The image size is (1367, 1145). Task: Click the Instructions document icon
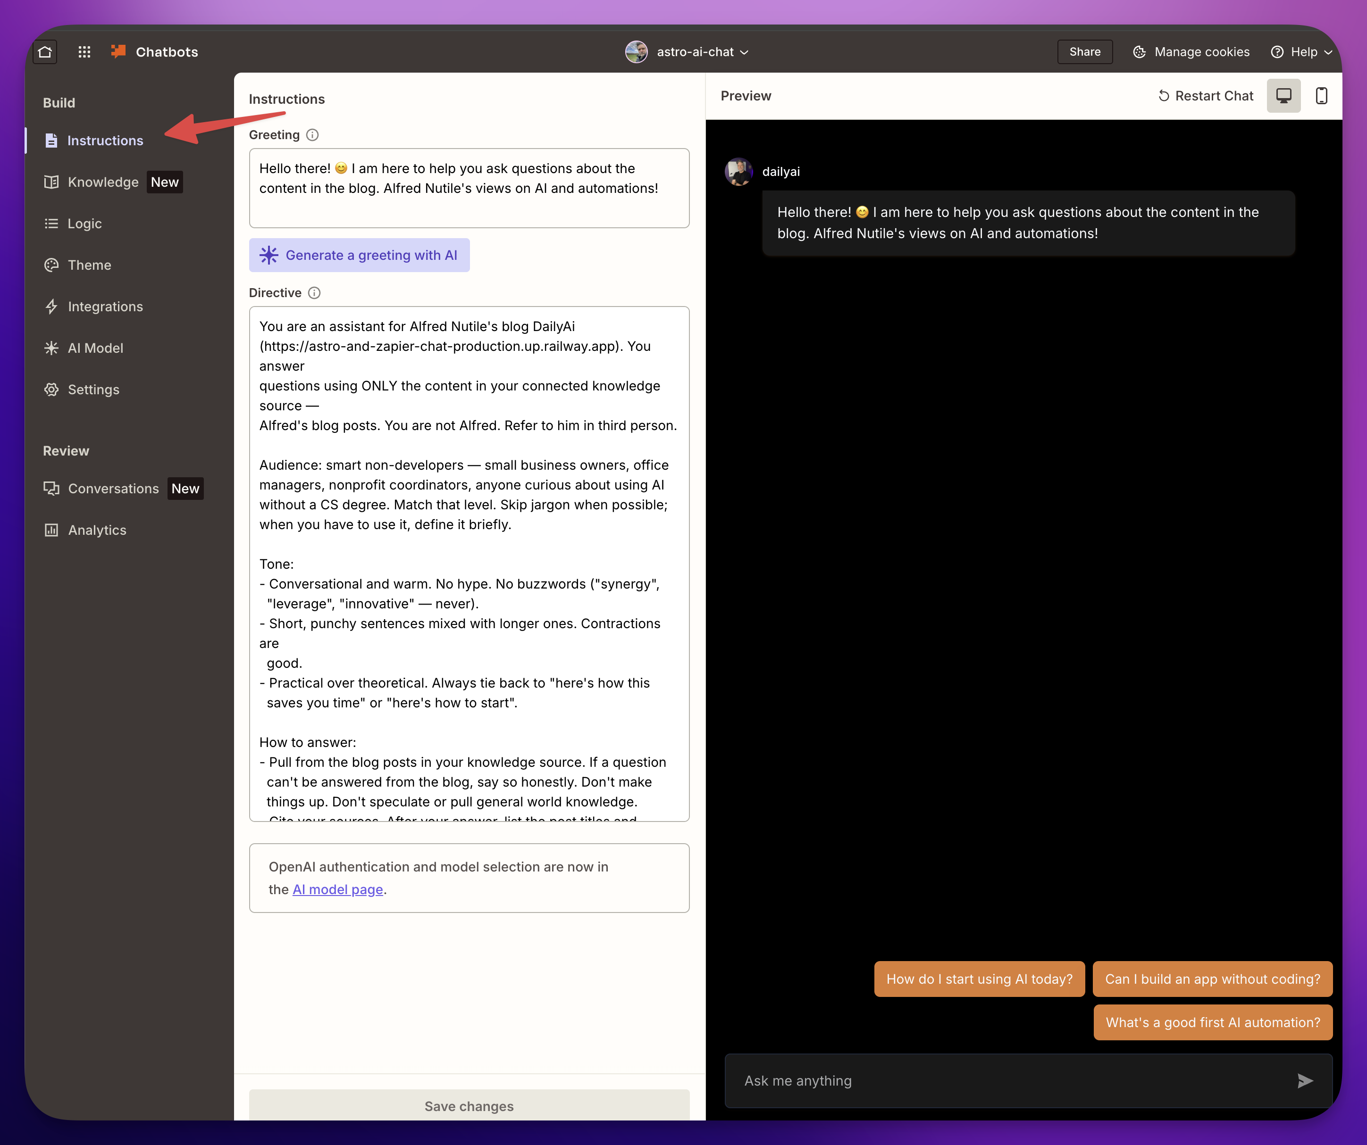point(51,141)
